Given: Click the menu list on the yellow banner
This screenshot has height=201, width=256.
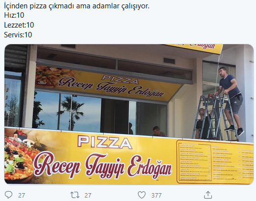Looking at the screenshot, I should (215, 162).
